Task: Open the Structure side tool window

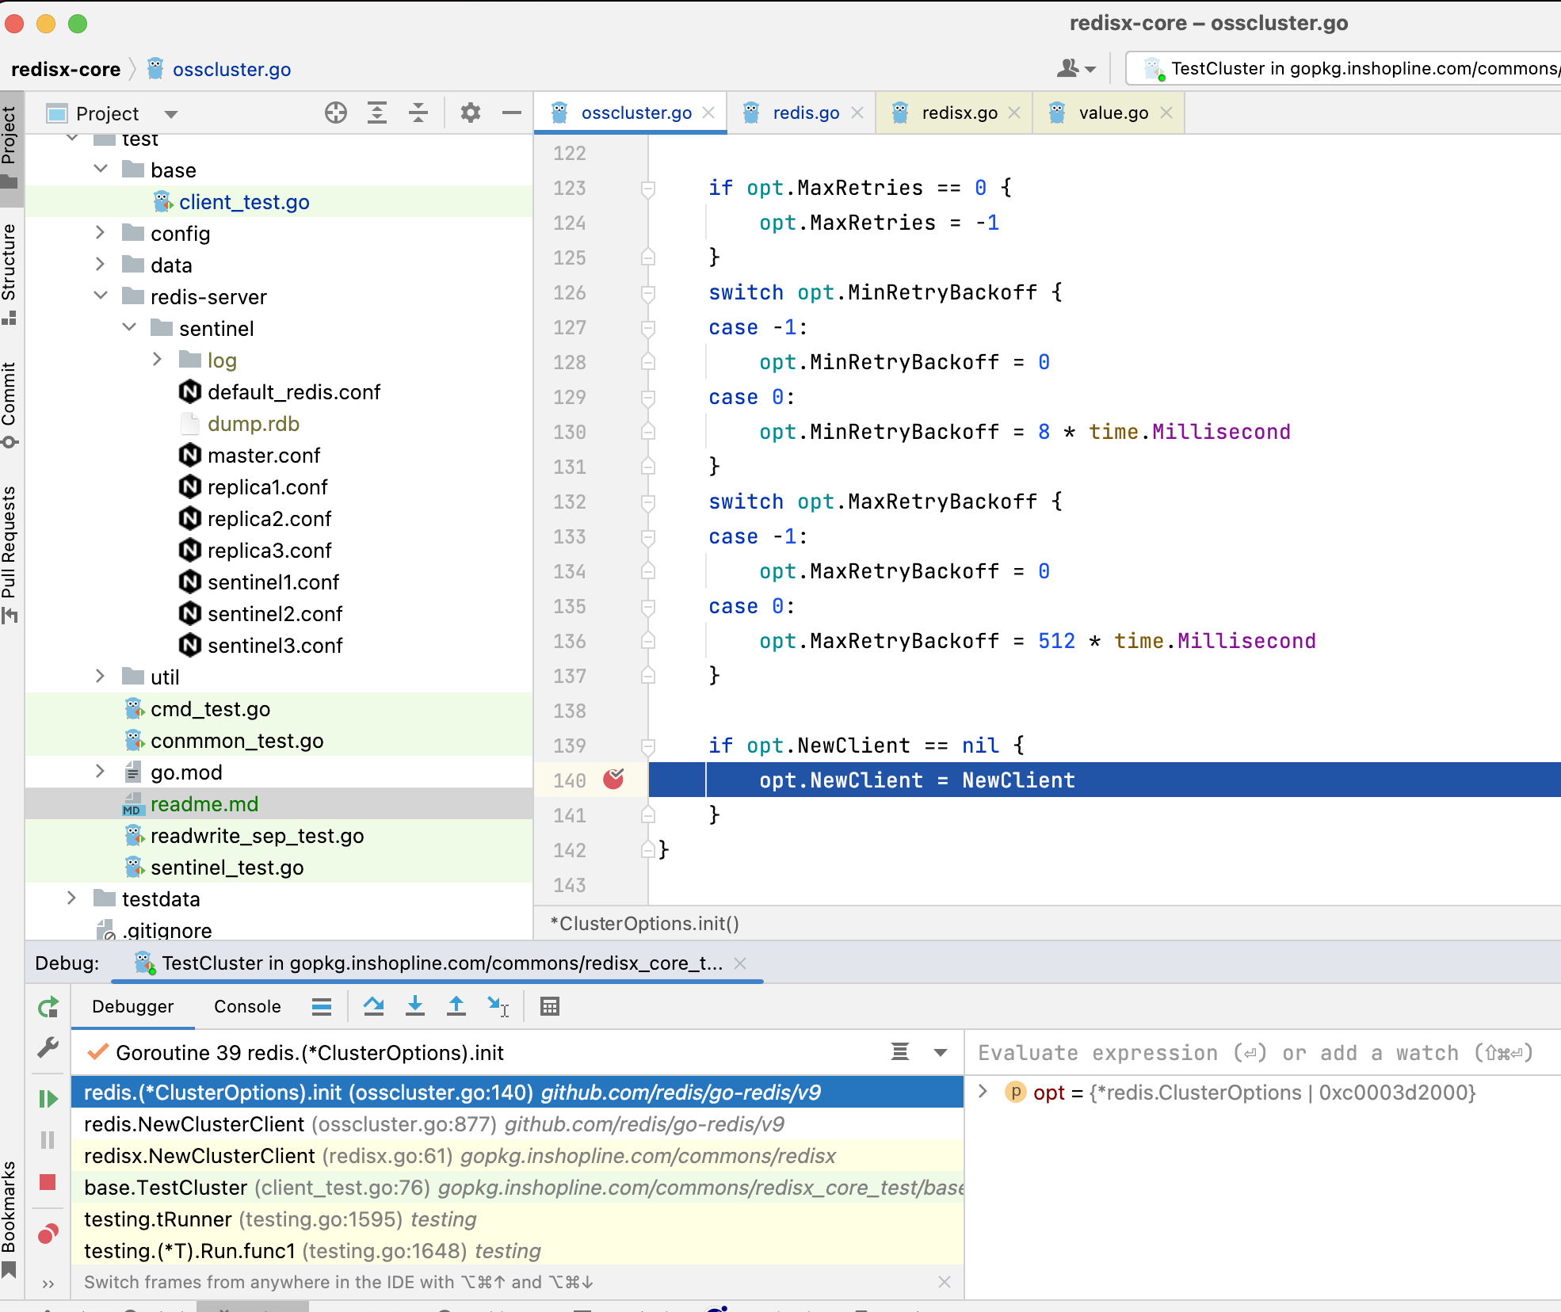Action: coord(10,274)
